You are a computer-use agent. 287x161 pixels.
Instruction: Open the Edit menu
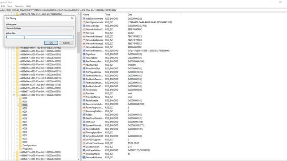pos(3,6)
